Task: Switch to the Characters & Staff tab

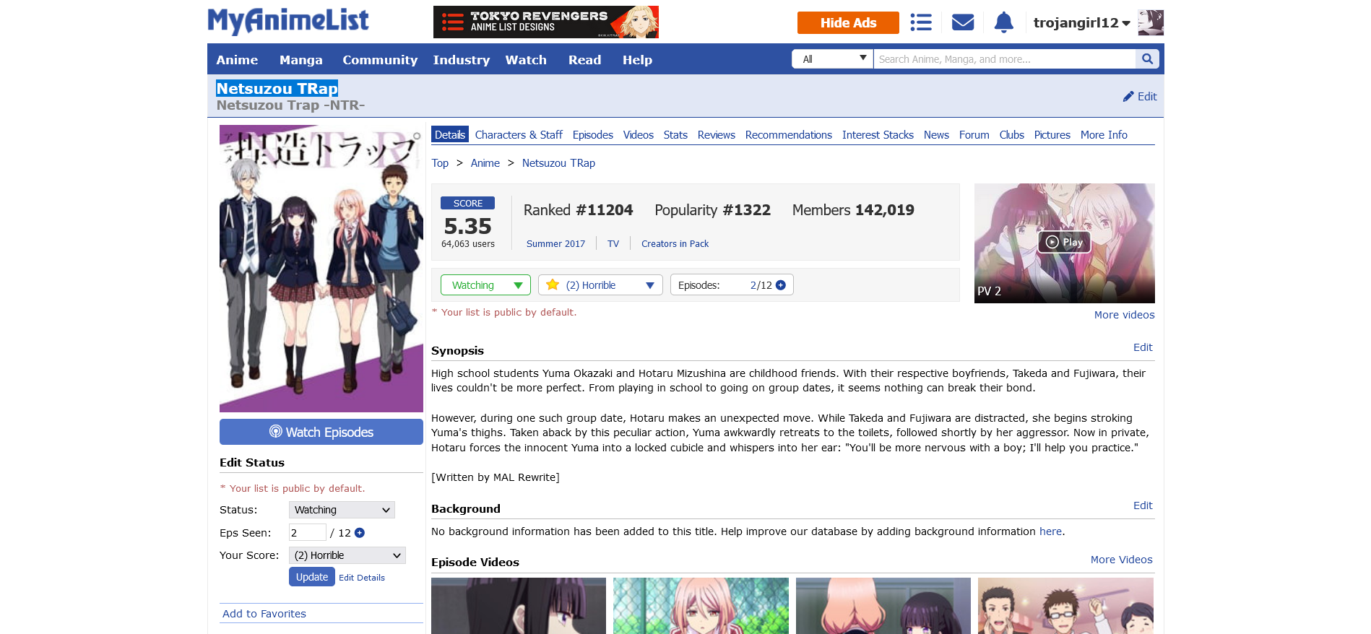Action: pos(518,135)
